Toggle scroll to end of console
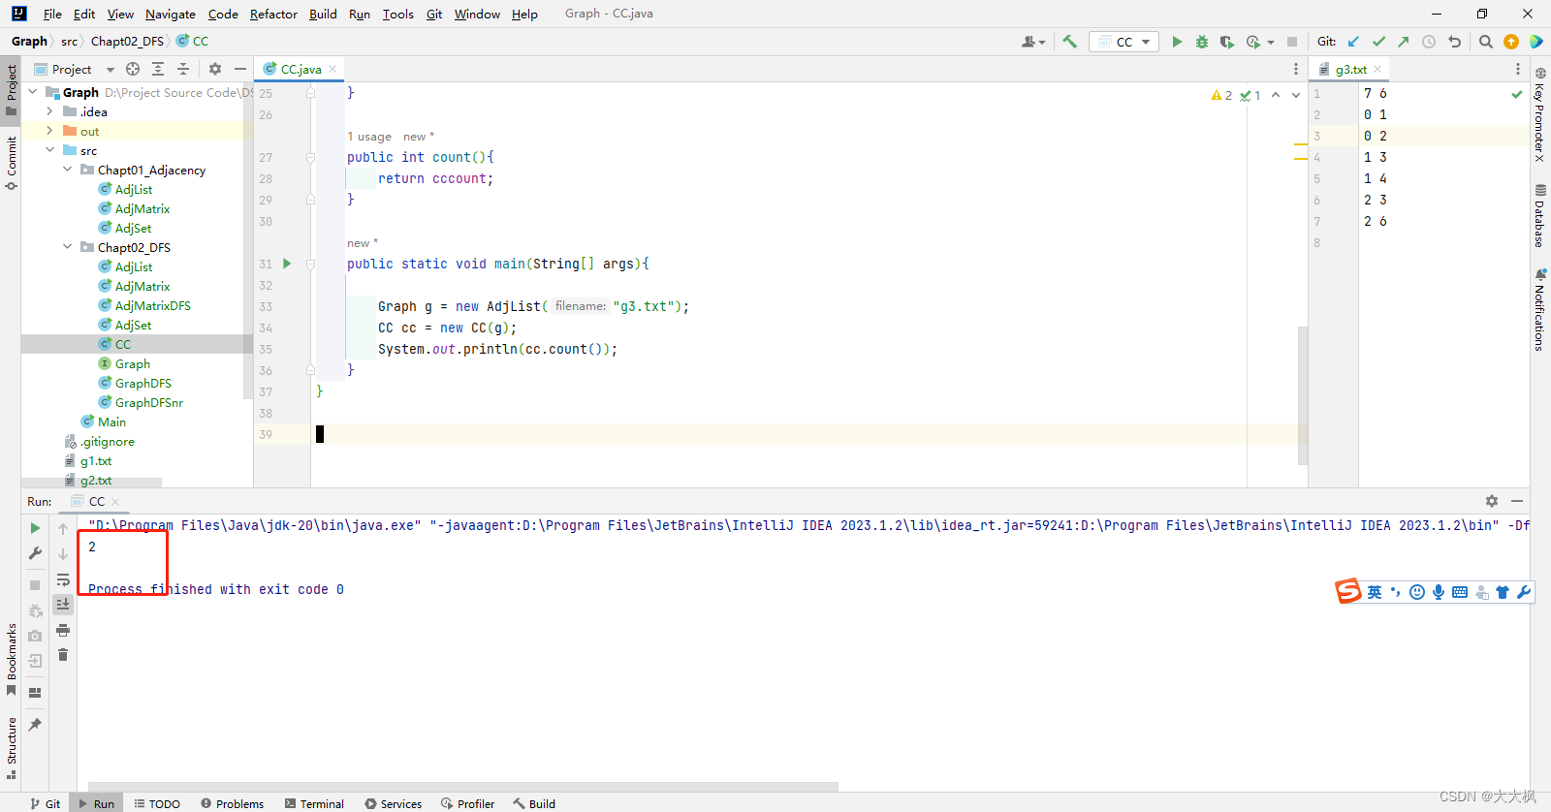This screenshot has width=1551, height=812. pyautogui.click(x=63, y=605)
